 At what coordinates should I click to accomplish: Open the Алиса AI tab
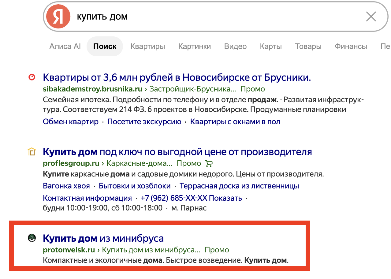[x=65, y=46]
